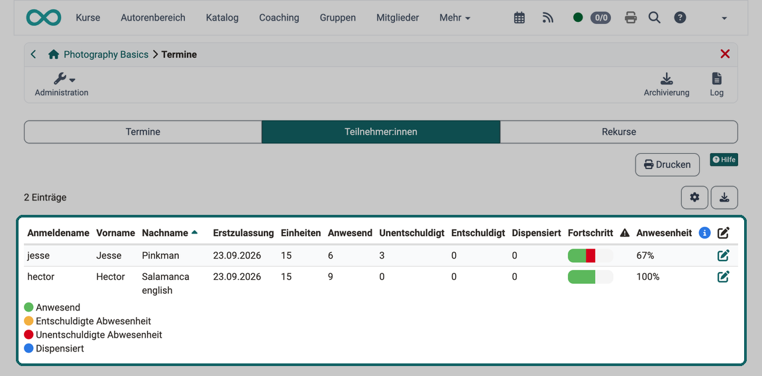Select the login name 'hector'

(40, 277)
